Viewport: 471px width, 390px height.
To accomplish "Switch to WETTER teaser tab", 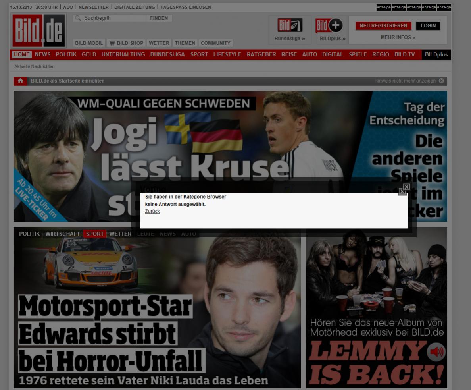I will pyautogui.click(x=120, y=234).
